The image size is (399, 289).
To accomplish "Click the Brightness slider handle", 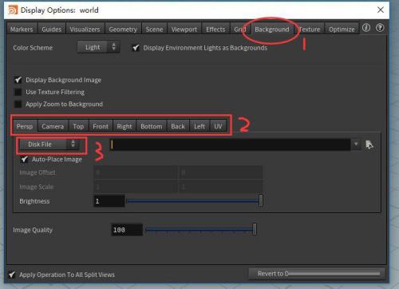I will (x=261, y=200).
